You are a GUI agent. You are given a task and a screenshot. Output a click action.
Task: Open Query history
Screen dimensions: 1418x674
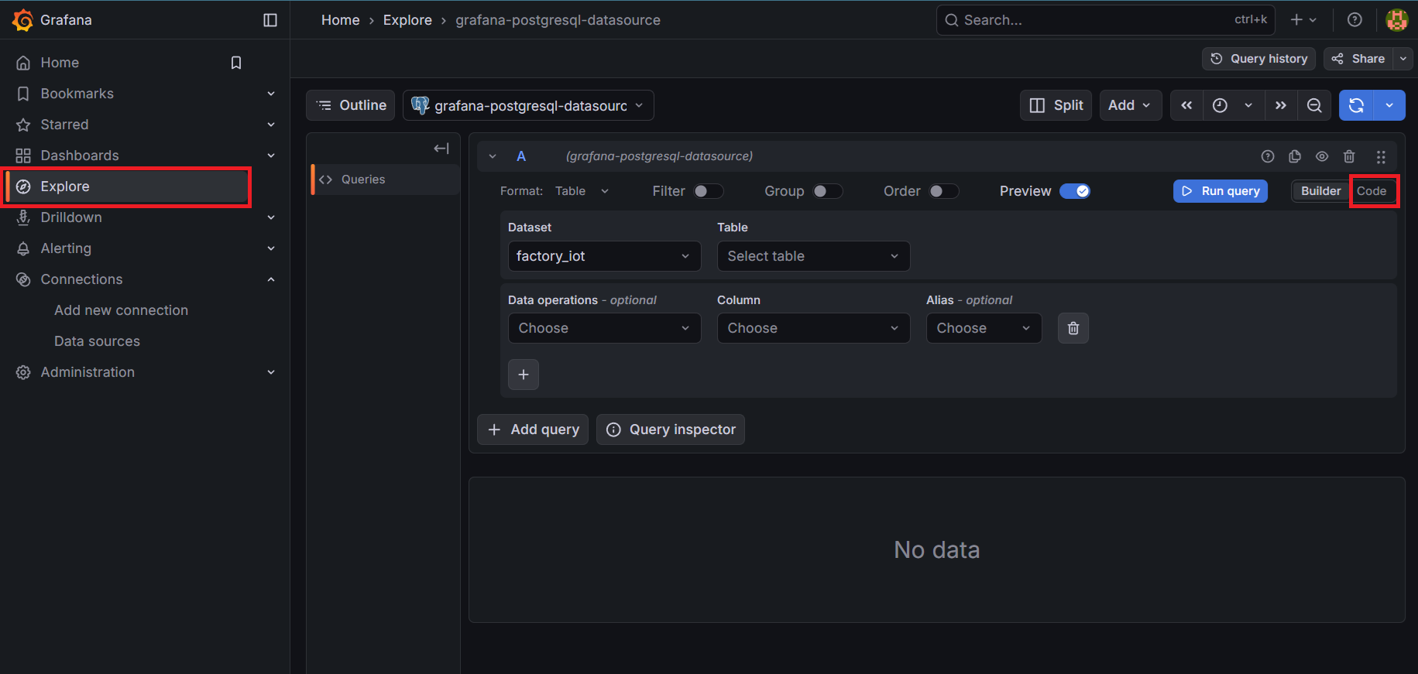tap(1258, 59)
